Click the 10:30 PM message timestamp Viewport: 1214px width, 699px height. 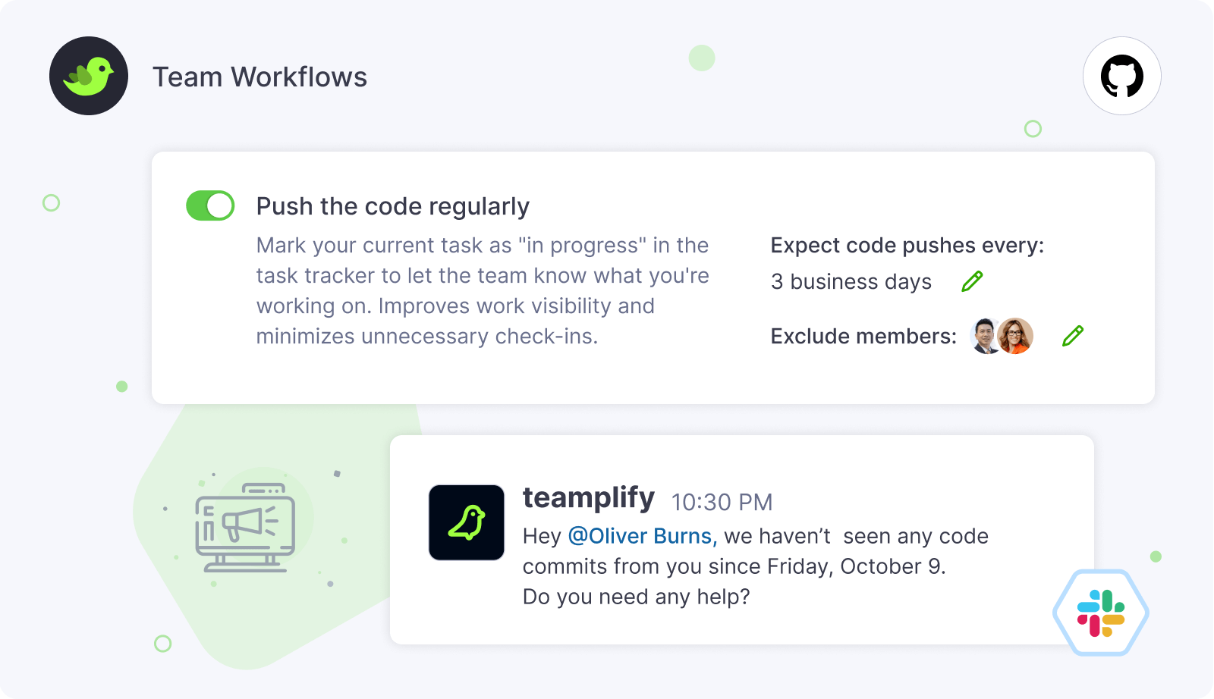[x=722, y=502]
